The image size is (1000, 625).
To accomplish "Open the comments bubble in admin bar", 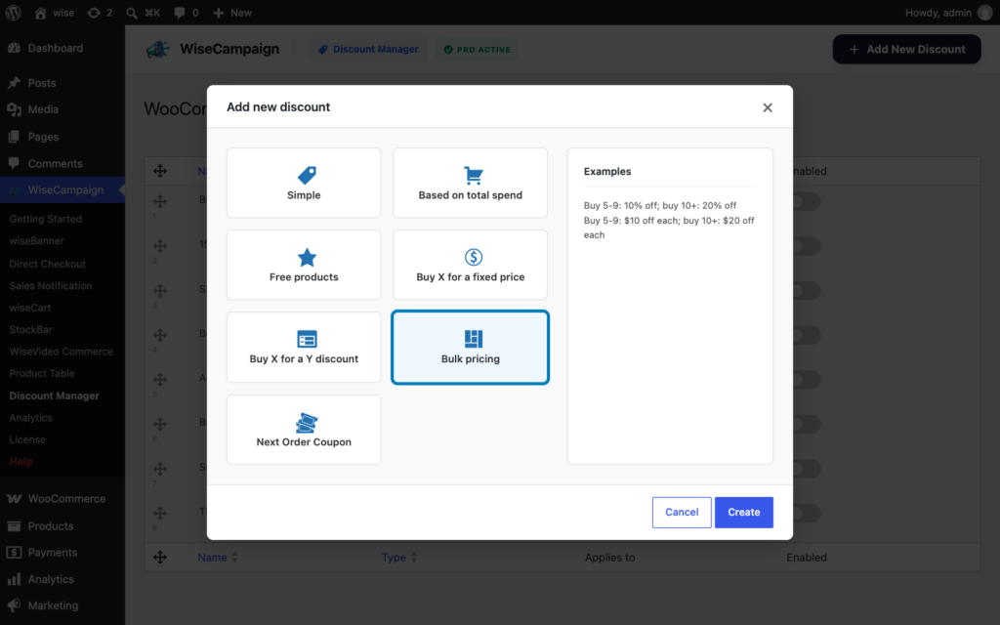I will [187, 13].
